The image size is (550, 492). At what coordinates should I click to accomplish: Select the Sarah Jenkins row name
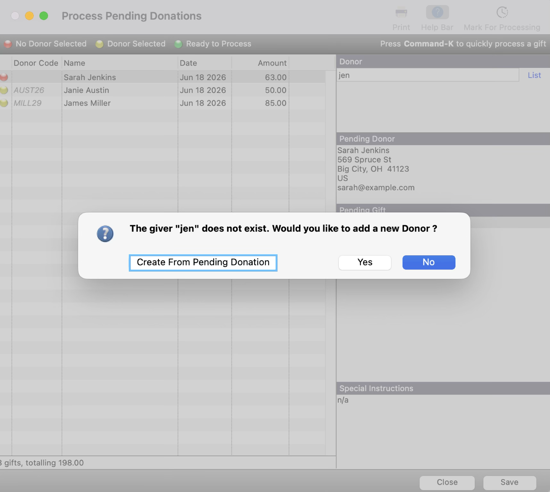tap(90, 77)
